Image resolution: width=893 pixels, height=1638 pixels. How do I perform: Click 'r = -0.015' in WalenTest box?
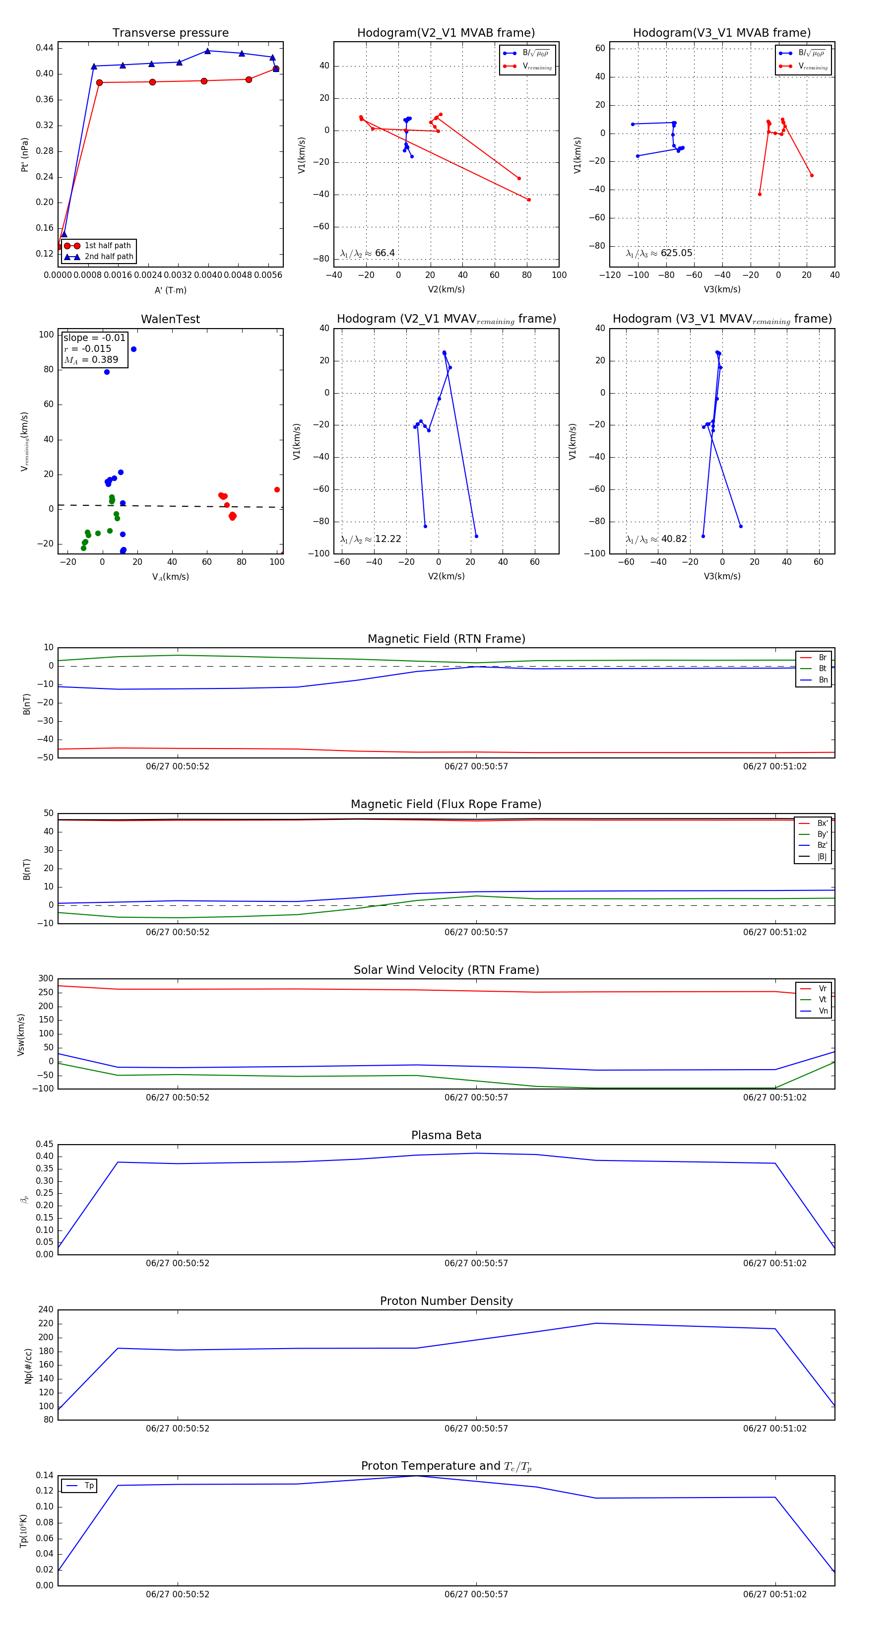[x=88, y=348]
